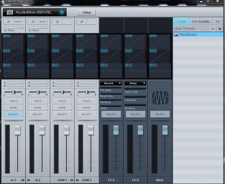Screen dimensions: 225x184
Task: Invert phase on the DAW 1 channel
Action: click(x=58, y=21)
